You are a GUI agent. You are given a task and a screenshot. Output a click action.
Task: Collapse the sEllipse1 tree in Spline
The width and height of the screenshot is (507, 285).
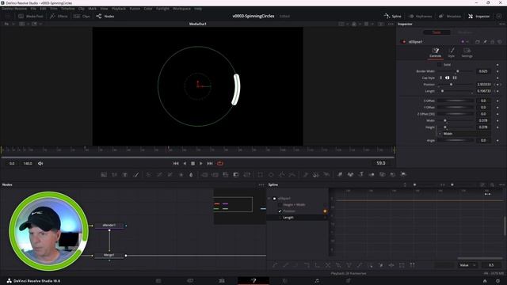coord(269,199)
